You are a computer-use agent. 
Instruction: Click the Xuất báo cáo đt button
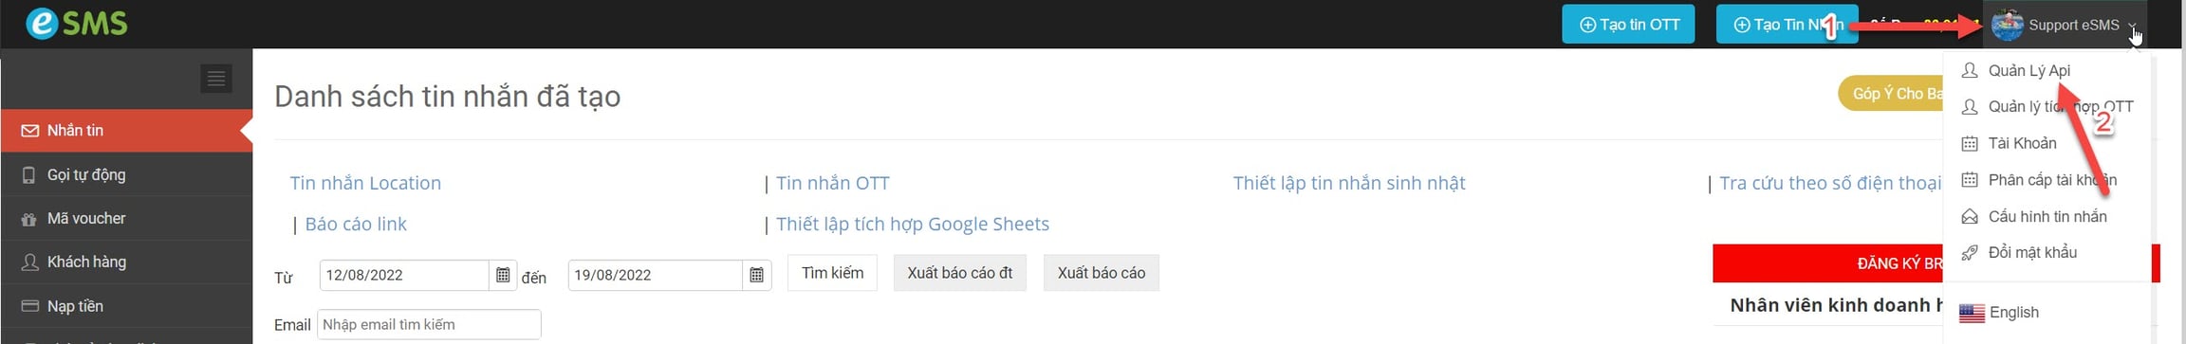tap(959, 273)
